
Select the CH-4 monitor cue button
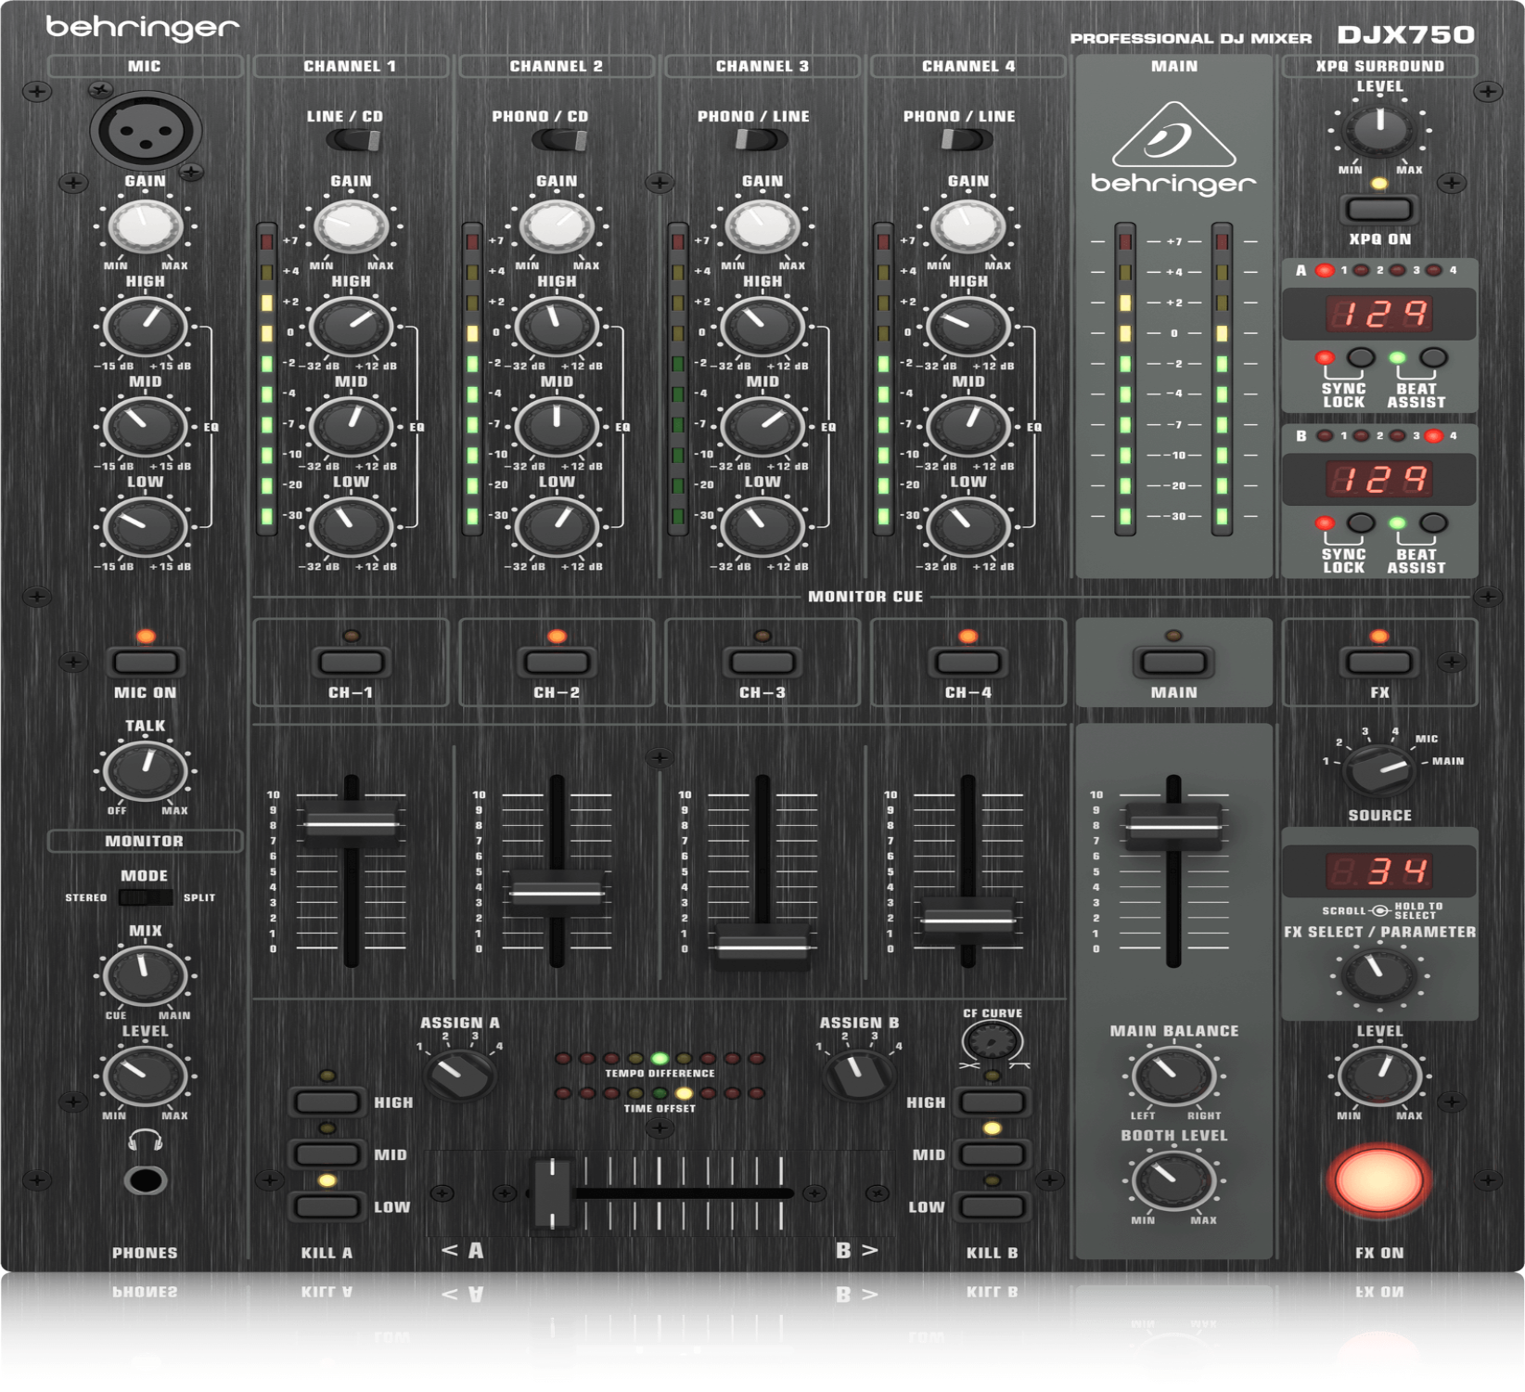[x=968, y=663]
